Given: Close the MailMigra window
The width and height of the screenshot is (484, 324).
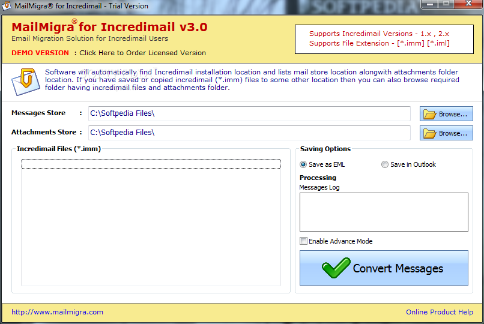Looking at the screenshot, I should [x=468, y=4].
